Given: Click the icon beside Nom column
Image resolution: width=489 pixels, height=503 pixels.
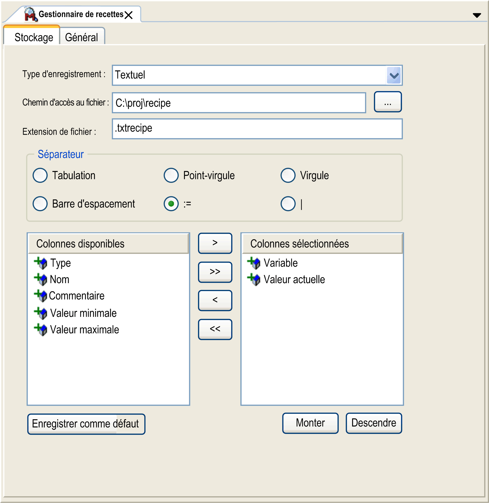Looking at the screenshot, I should point(41,280).
